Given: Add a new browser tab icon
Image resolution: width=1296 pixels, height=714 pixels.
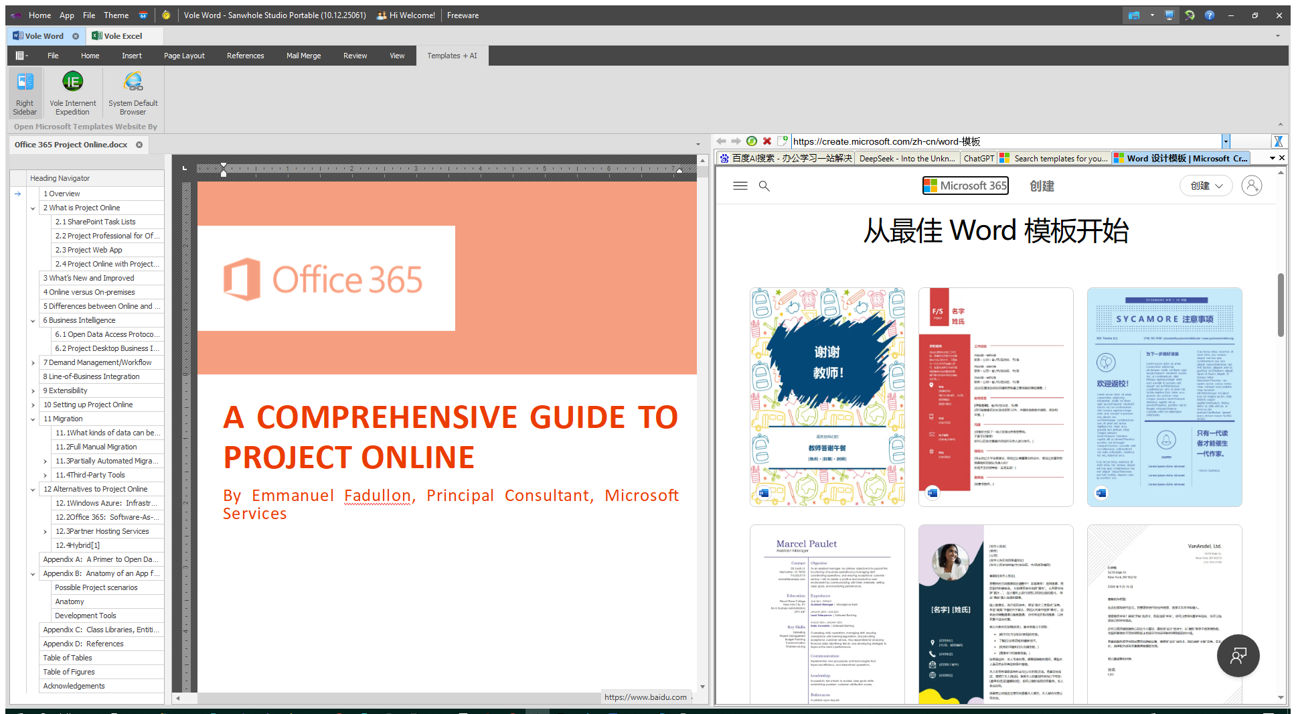Looking at the screenshot, I should pyautogui.click(x=782, y=141).
